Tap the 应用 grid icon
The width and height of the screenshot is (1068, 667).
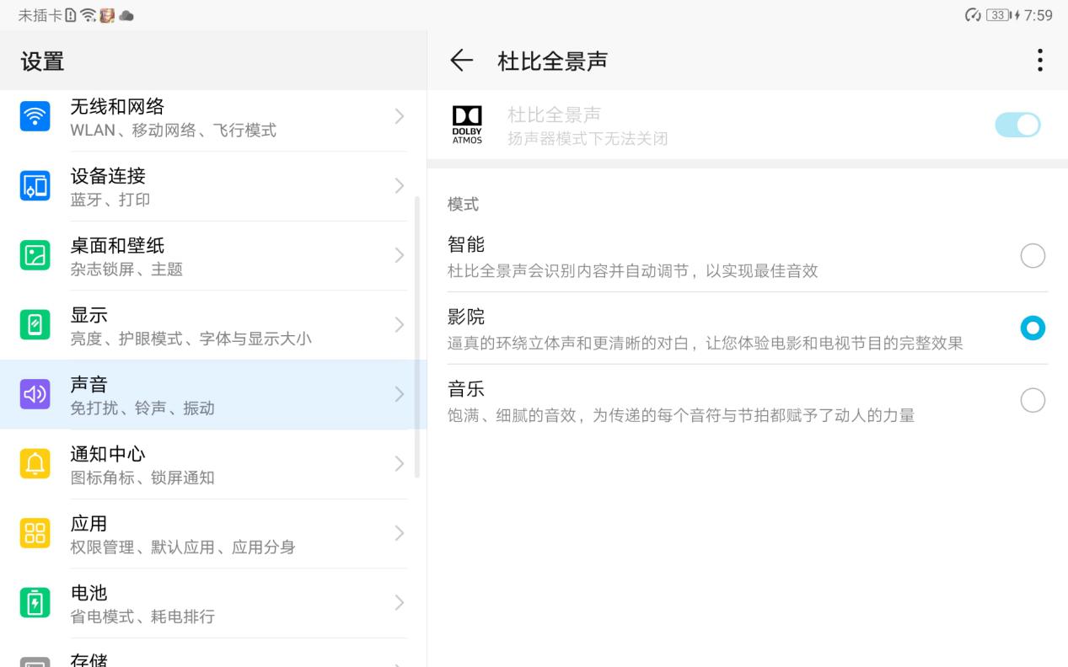(35, 533)
